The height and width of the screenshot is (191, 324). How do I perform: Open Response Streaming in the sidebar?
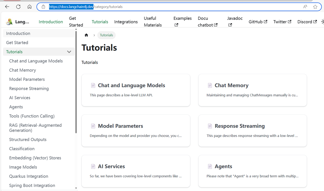click(x=29, y=89)
